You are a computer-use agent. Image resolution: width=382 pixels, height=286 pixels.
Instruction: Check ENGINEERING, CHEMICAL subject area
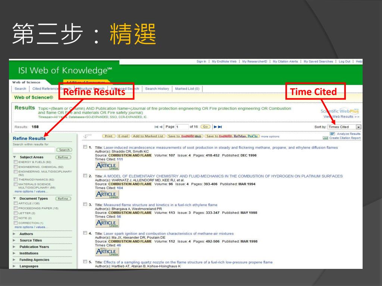[16, 167]
